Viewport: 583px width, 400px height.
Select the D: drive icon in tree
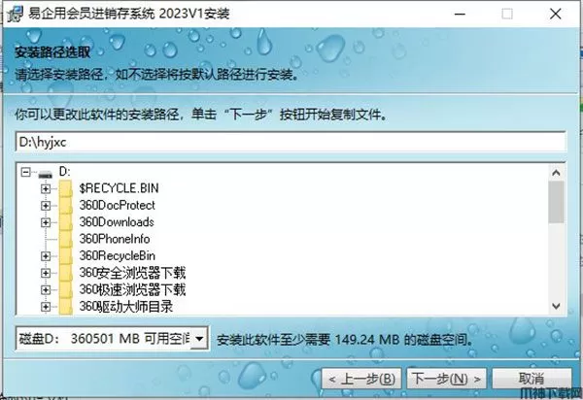point(46,174)
